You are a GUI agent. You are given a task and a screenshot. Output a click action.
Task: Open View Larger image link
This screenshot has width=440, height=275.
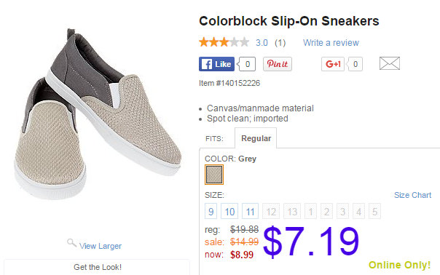[x=101, y=246]
